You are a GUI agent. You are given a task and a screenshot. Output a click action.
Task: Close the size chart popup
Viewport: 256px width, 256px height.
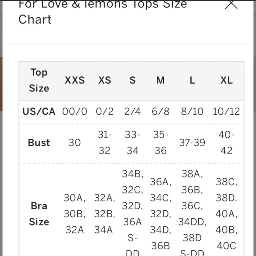[231, 5]
